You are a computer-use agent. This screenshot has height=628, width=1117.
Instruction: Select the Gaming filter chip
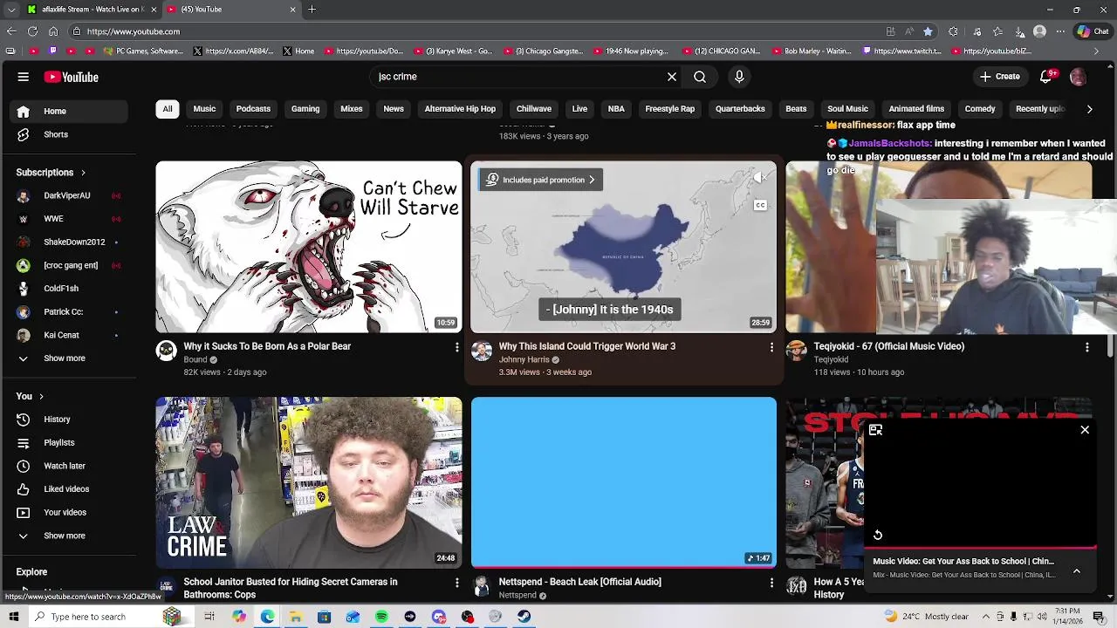(305, 109)
